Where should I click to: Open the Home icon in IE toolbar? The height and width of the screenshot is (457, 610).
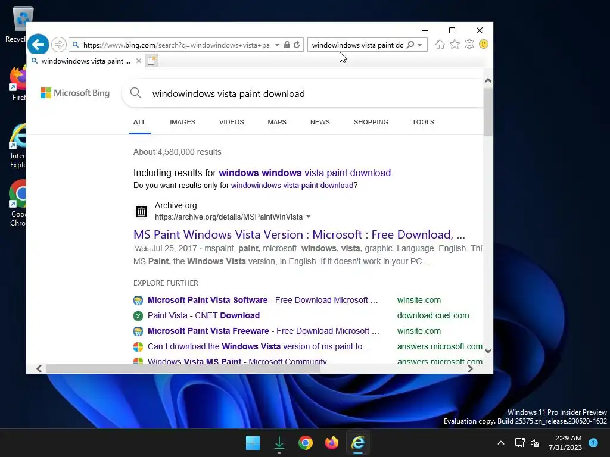click(440, 44)
